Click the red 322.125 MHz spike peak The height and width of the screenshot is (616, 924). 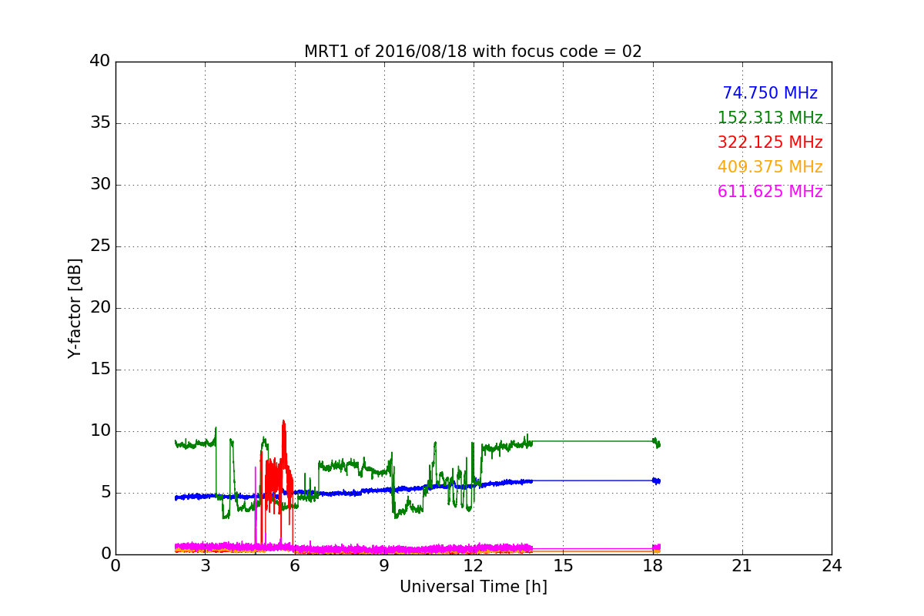283,422
